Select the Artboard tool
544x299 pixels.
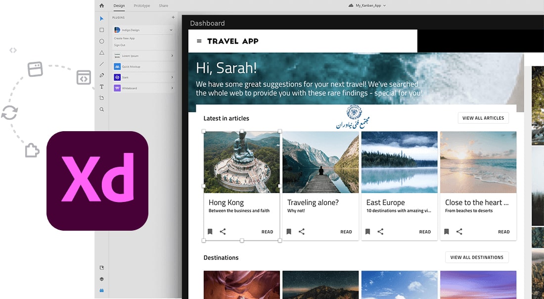(102, 98)
